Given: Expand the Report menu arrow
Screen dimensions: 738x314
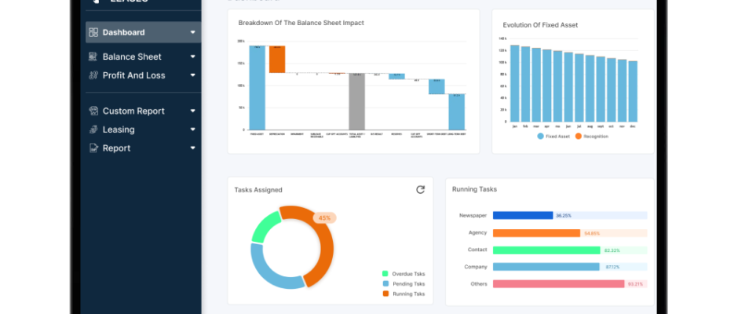Looking at the screenshot, I should click(192, 148).
